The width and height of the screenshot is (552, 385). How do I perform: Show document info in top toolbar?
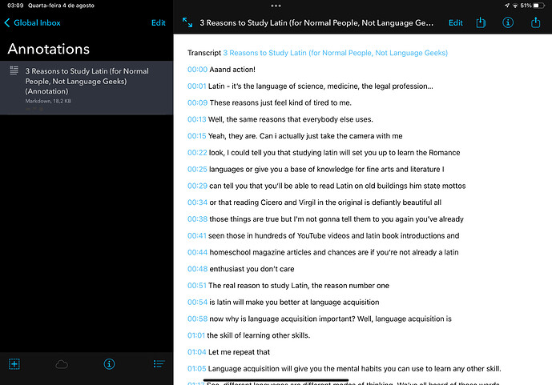point(508,22)
